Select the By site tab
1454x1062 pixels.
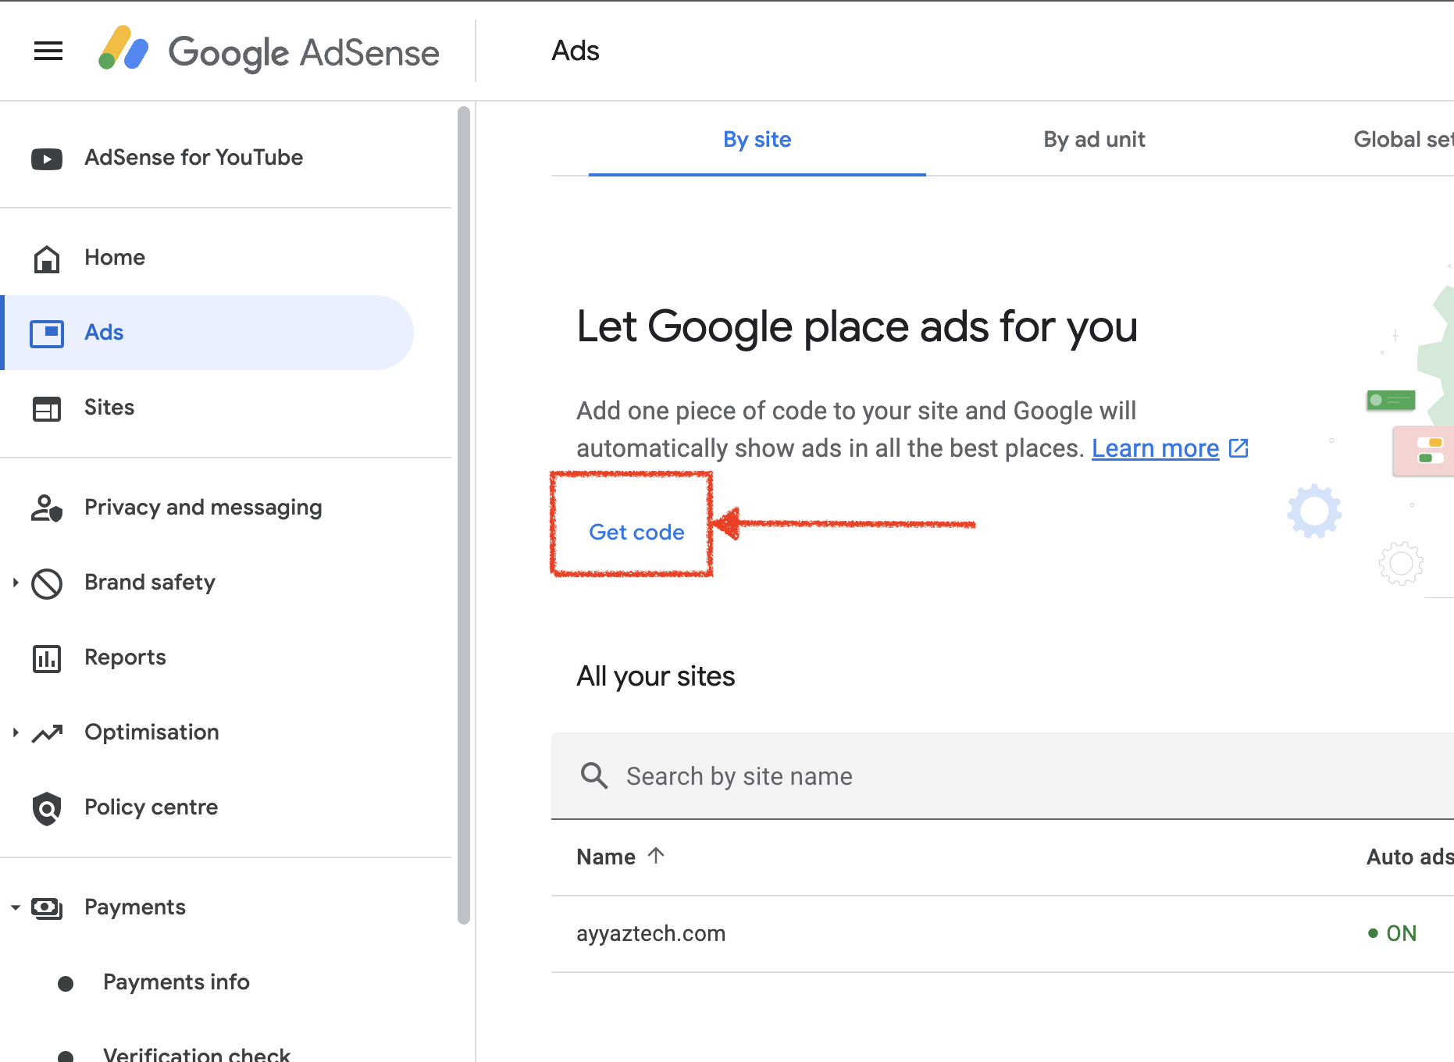757,140
